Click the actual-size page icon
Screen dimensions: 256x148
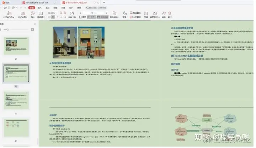tap(57, 17)
